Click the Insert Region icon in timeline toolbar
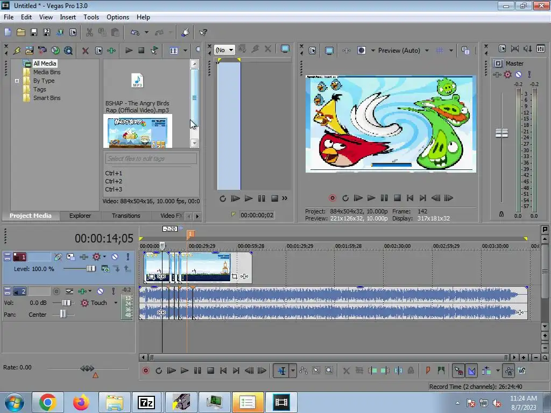551x413 pixels. pyautogui.click(x=441, y=371)
